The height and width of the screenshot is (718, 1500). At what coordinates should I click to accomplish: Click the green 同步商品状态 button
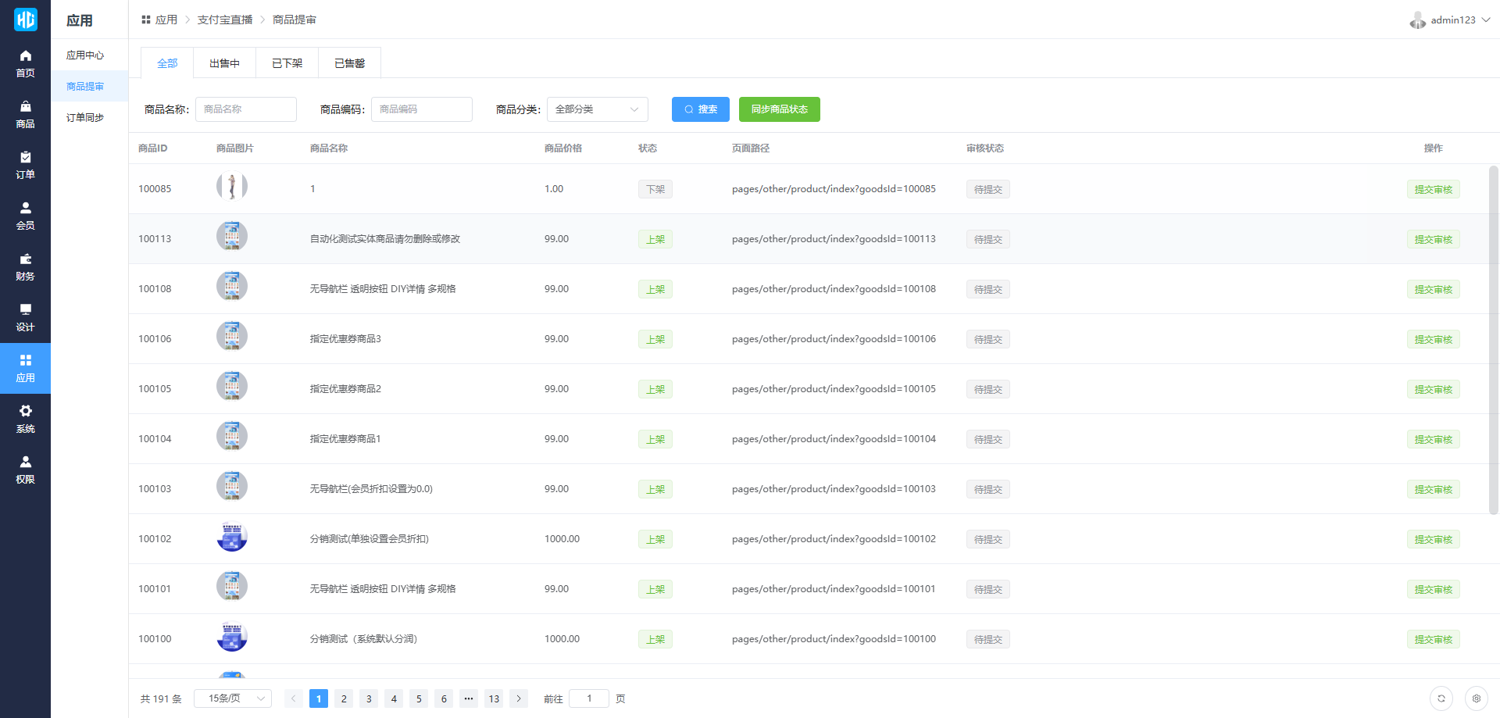[x=779, y=109]
